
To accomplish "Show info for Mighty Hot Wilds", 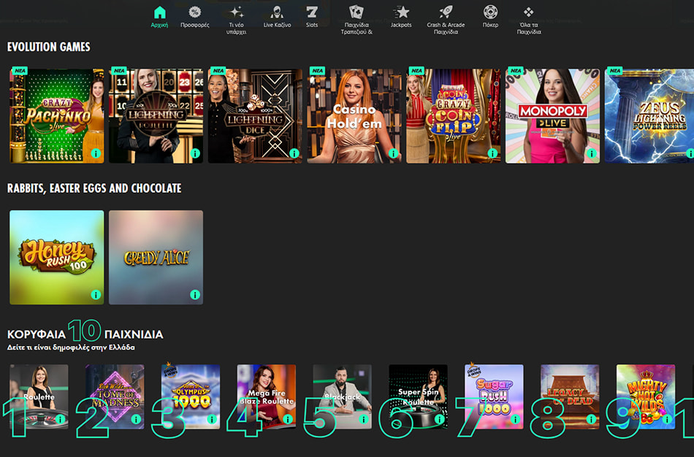I will (667, 419).
